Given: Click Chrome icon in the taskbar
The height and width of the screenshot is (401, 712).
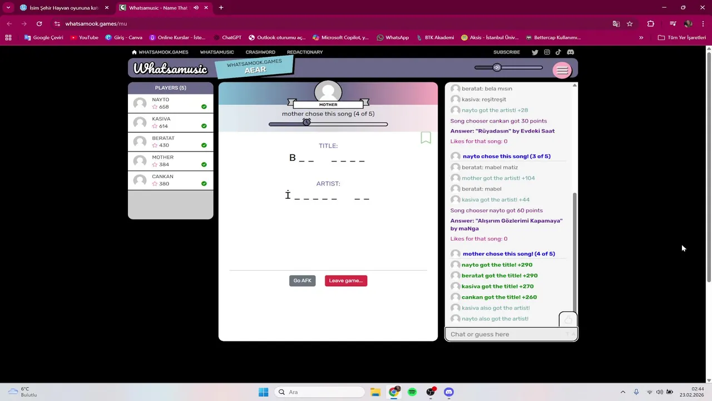Looking at the screenshot, I should pyautogui.click(x=394, y=392).
